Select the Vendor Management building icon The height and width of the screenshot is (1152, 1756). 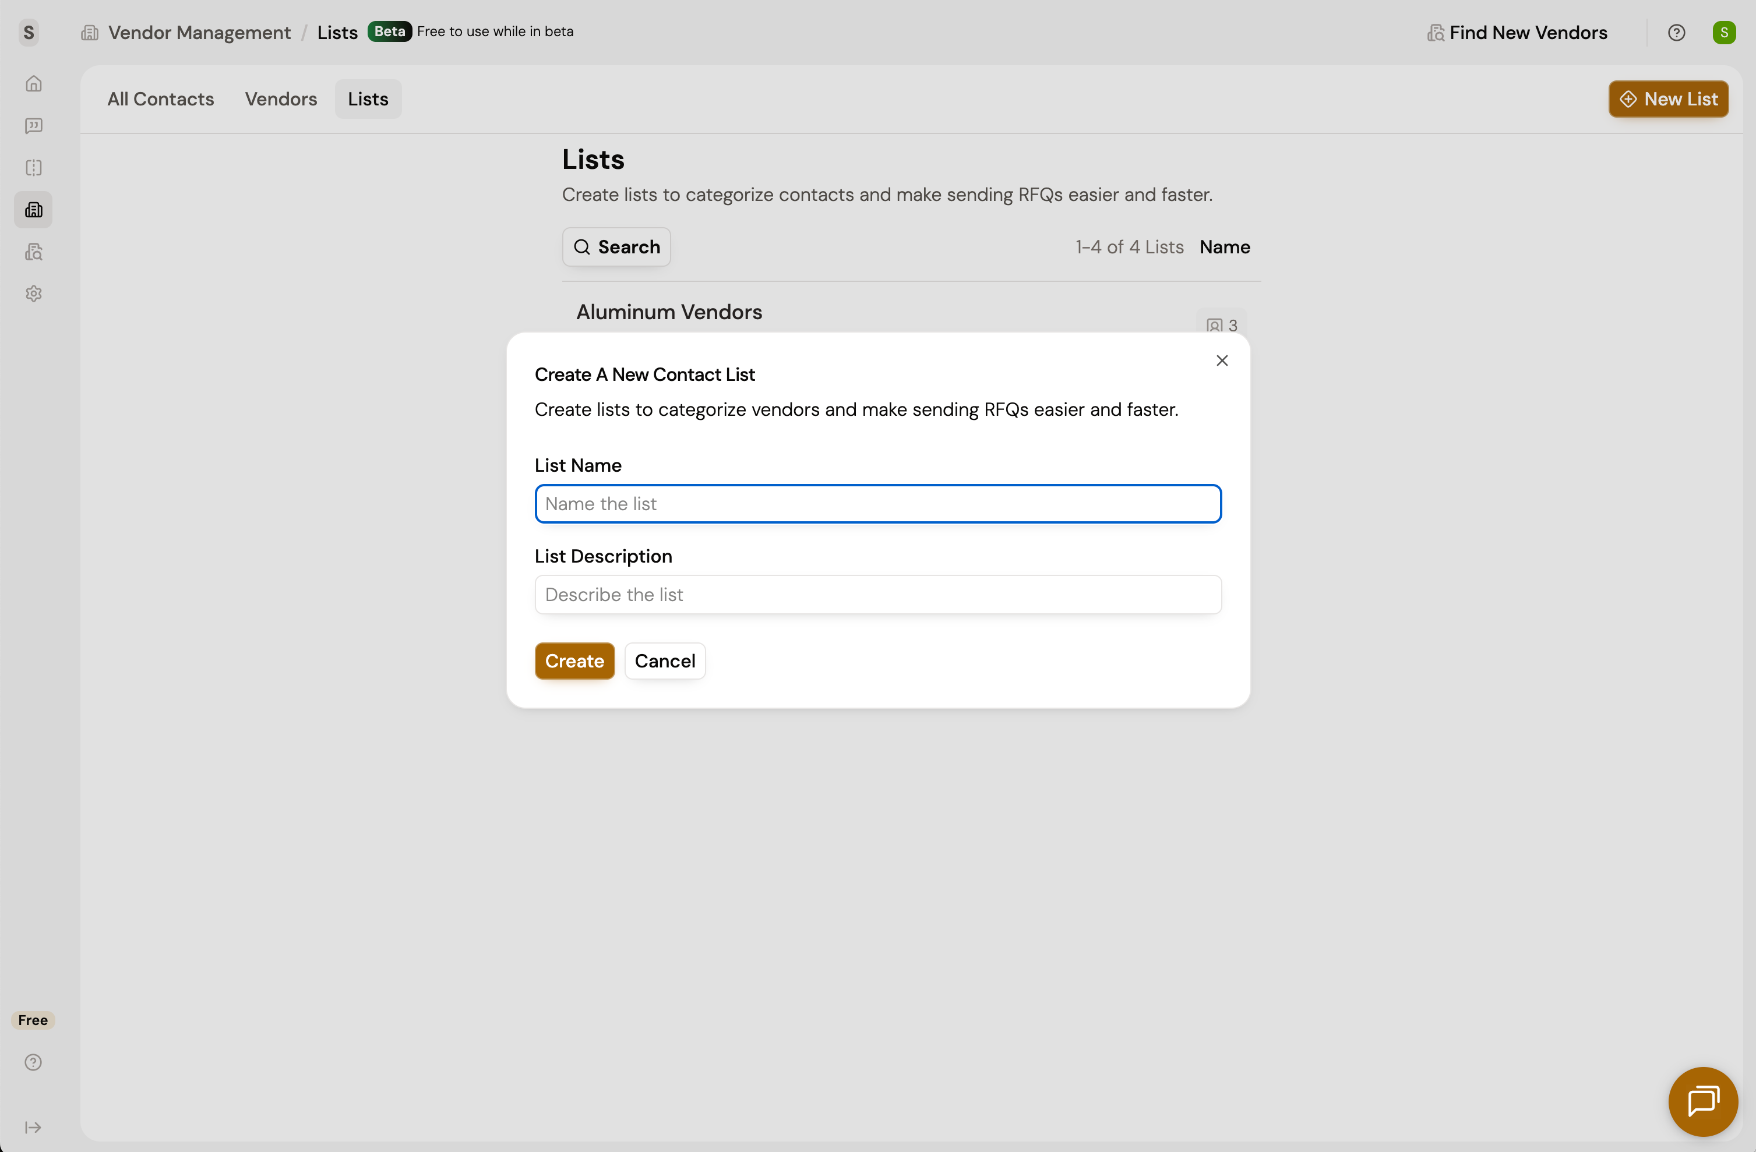coord(33,210)
